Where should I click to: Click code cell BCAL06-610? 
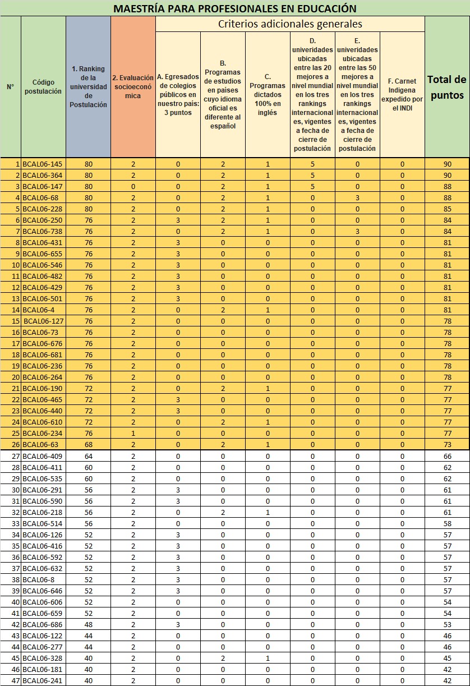coord(43,422)
